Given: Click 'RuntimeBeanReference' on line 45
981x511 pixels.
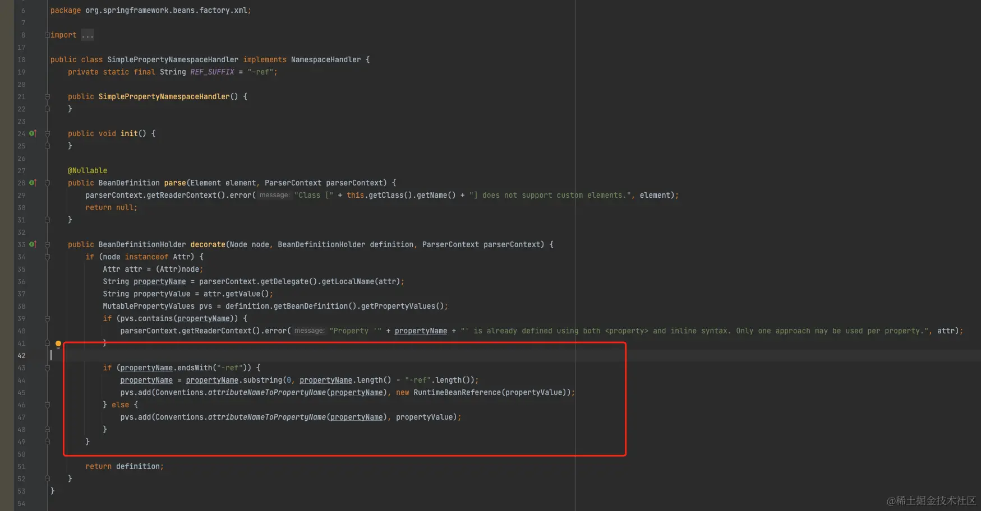Looking at the screenshot, I should point(457,392).
